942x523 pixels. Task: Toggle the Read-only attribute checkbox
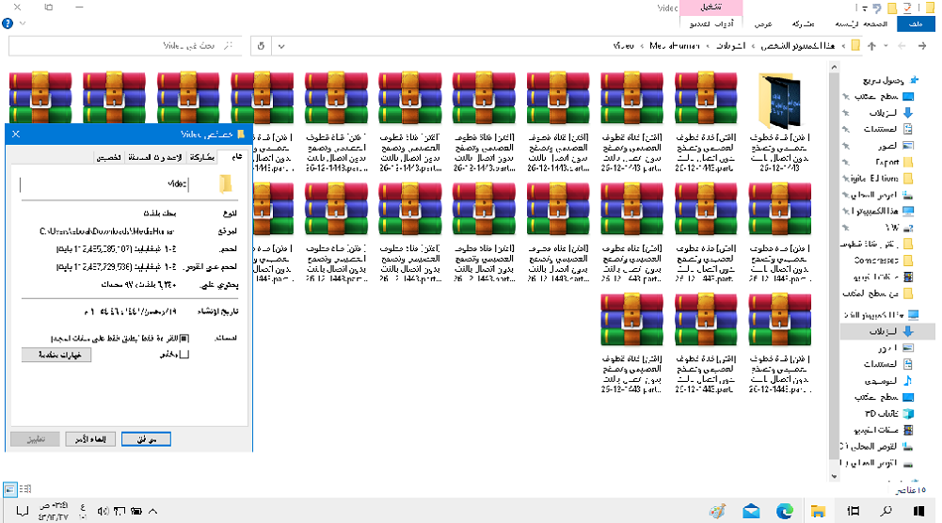(x=184, y=339)
